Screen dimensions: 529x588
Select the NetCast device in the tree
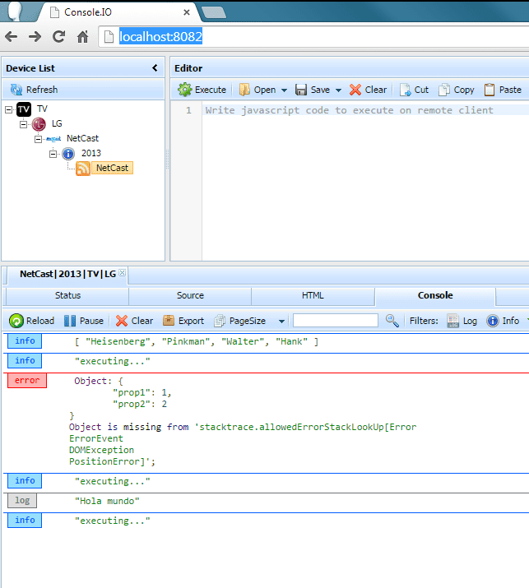[112, 168]
